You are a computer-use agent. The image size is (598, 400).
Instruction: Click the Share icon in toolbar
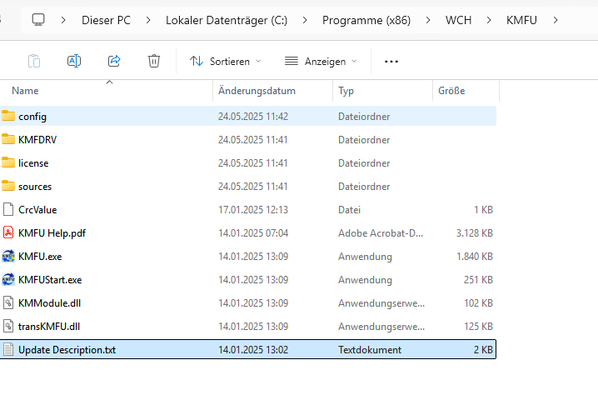114,61
